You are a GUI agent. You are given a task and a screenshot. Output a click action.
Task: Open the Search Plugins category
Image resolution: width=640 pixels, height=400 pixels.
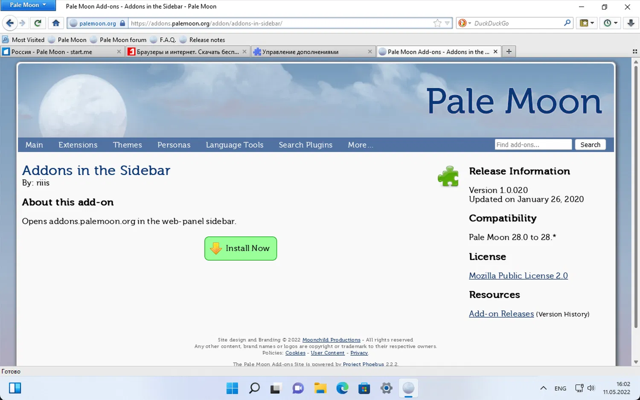click(x=305, y=145)
